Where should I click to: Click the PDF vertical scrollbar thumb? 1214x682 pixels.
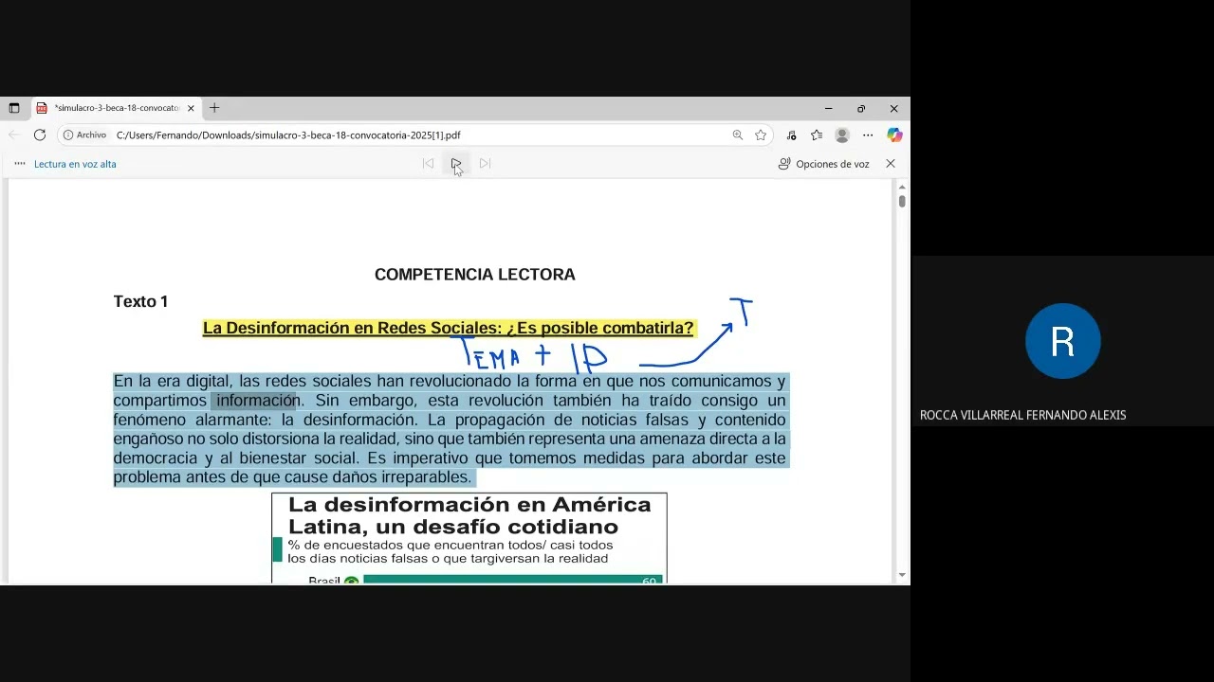[902, 201]
